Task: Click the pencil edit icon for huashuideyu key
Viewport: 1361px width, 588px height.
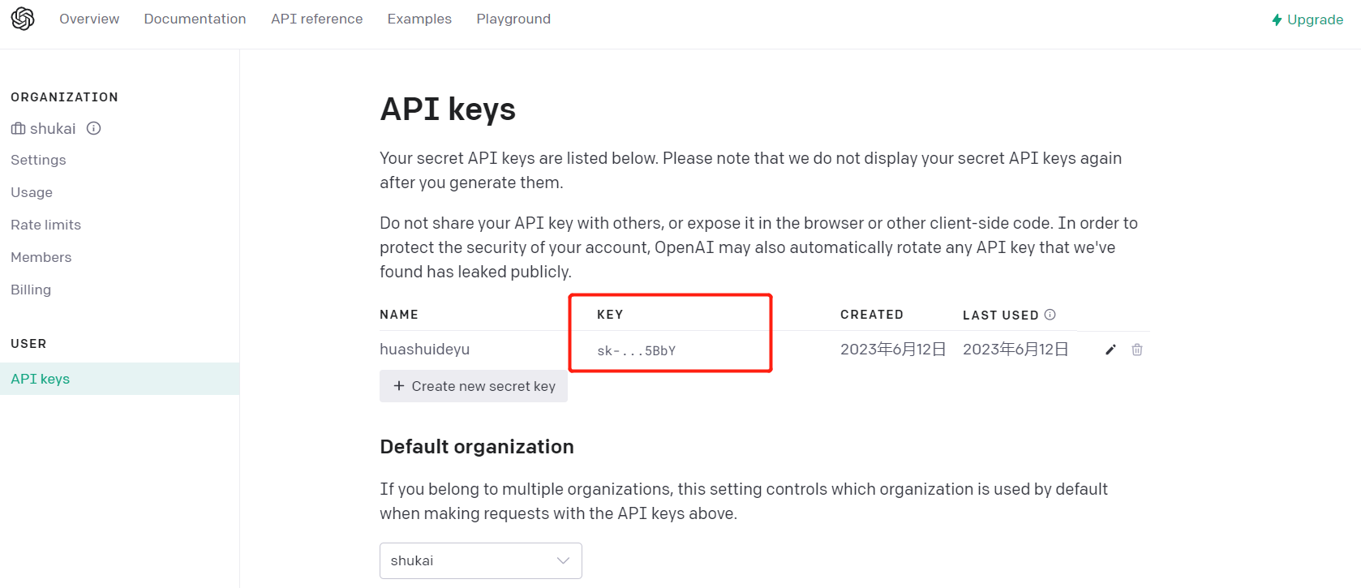Action: pos(1110,350)
